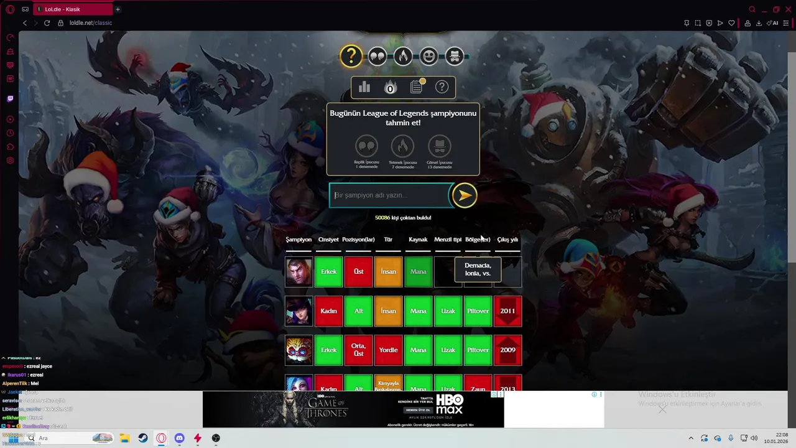Screen dimensions: 796x448
Task: Switch to the Ability flame game mode
Action: pyautogui.click(x=403, y=57)
